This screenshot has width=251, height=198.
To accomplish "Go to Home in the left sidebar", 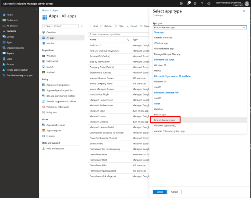I will [9, 15].
